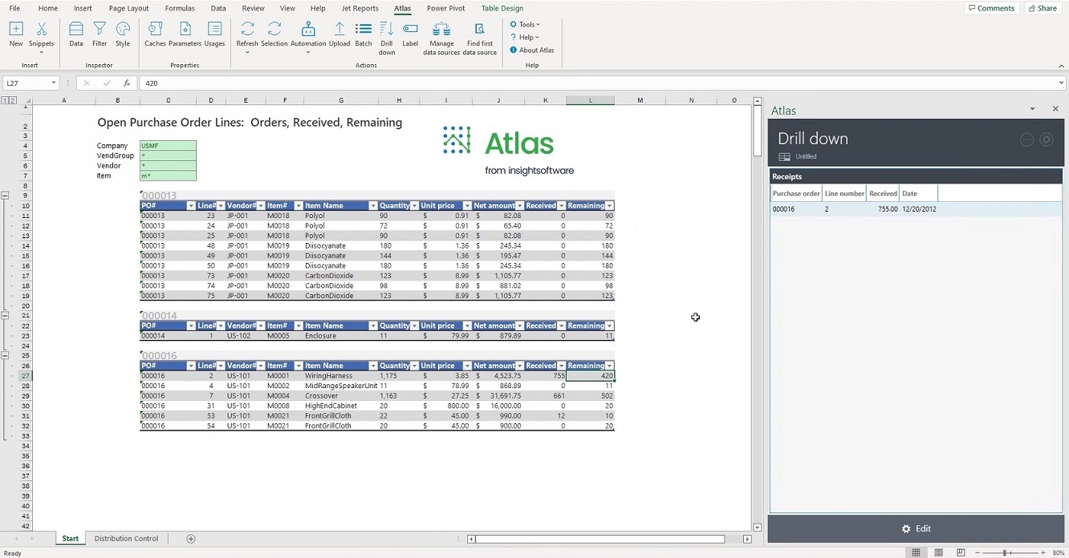Click the ellipsis icon in Drill down header

click(1026, 139)
